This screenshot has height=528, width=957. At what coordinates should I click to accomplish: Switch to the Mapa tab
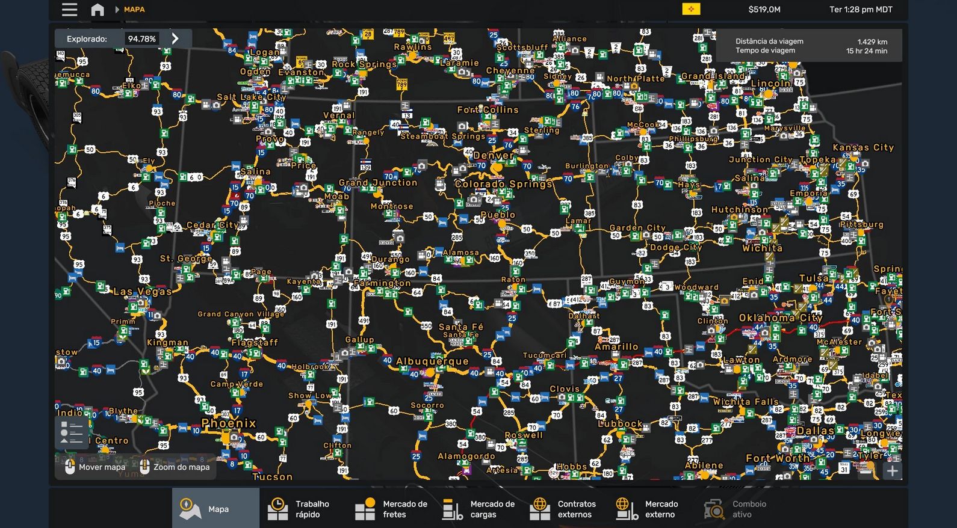click(x=215, y=509)
